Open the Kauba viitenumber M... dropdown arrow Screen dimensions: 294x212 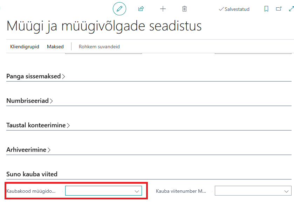pos(286,191)
